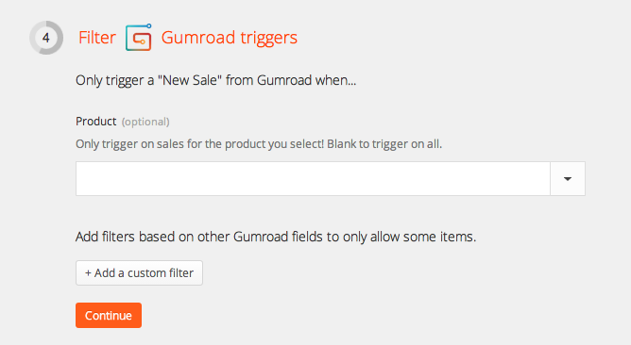Click the "Add filters based on other Gumroad fields" sentence
Viewport: 631px width, 345px height.
coord(199,237)
